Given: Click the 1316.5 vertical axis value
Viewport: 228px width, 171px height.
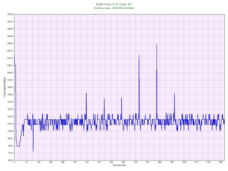Looking at the screenshot, I should pyautogui.click(x=10, y=124).
